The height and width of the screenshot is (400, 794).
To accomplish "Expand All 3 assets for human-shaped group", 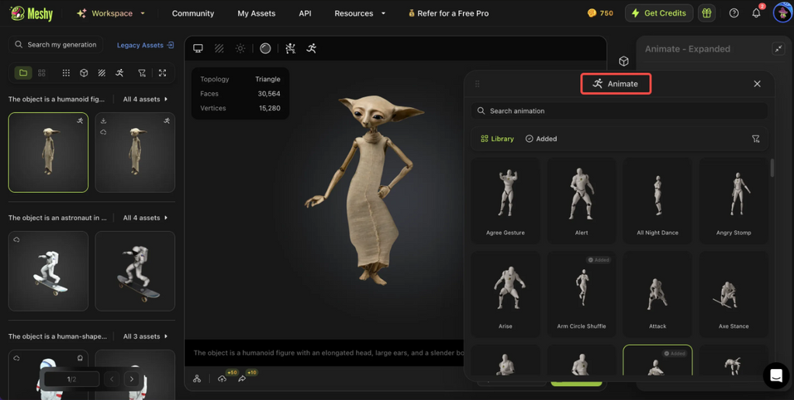I will pyautogui.click(x=145, y=336).
